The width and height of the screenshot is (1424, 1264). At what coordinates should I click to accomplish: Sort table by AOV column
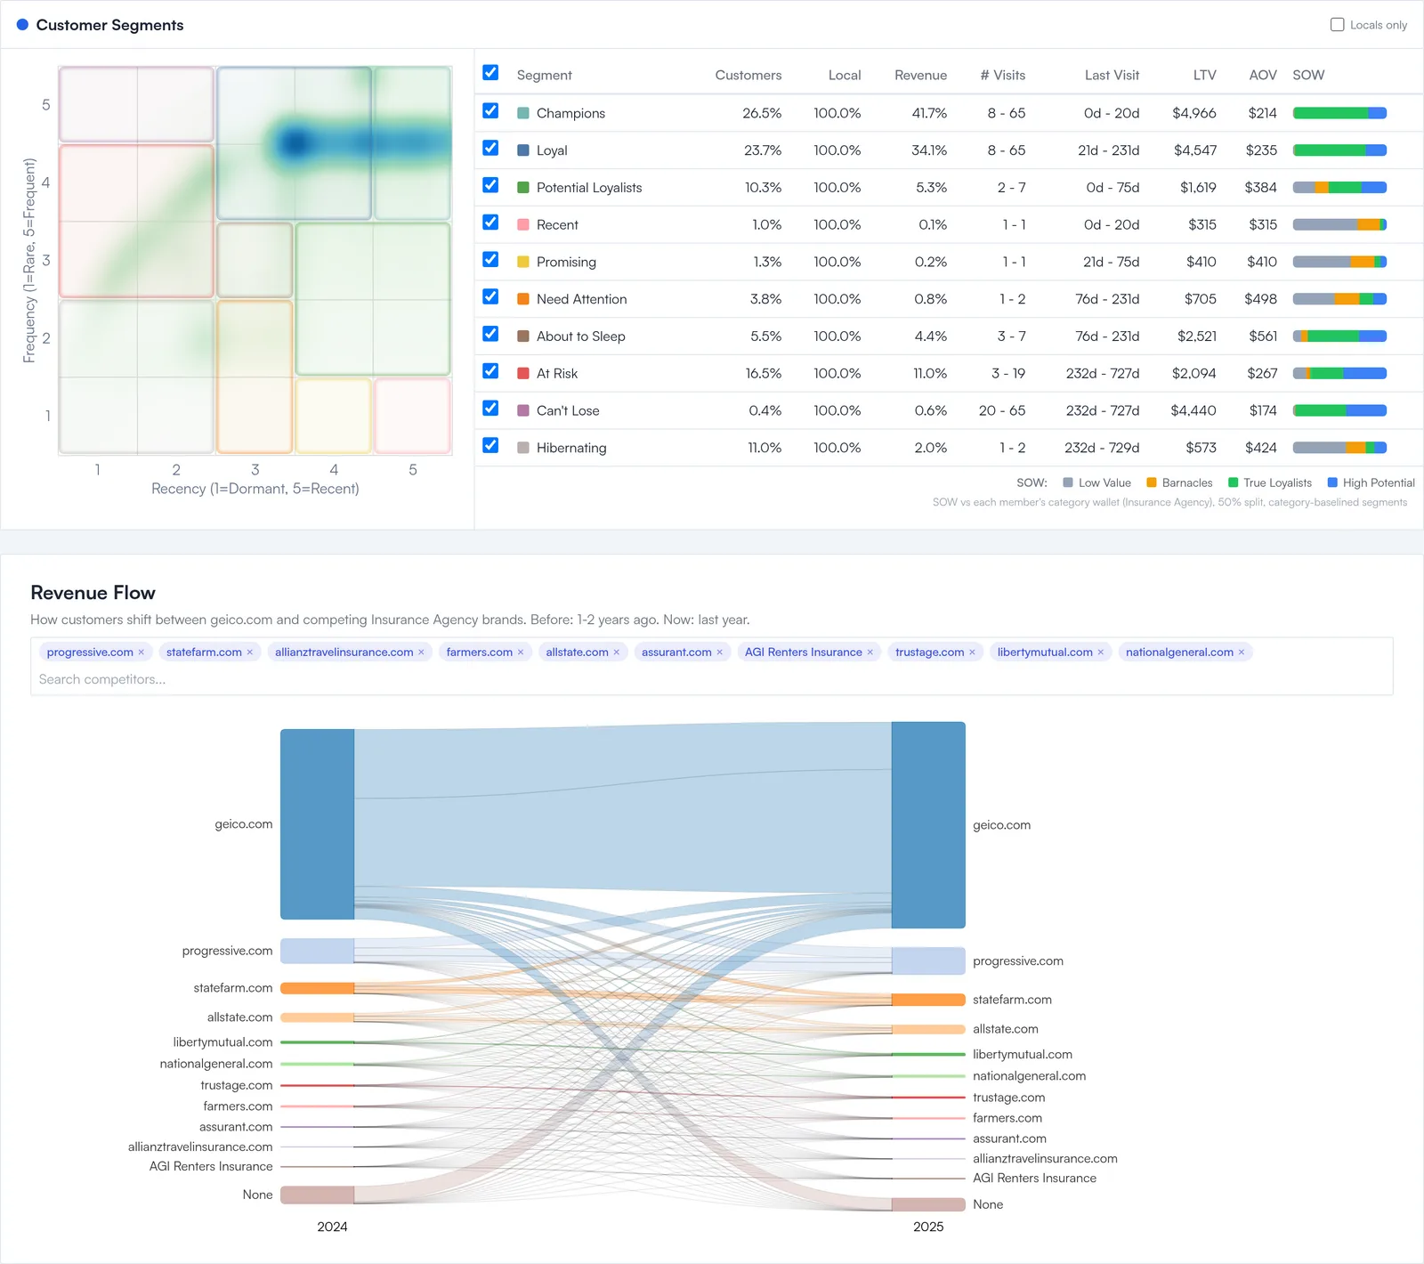coord(1263,76)
